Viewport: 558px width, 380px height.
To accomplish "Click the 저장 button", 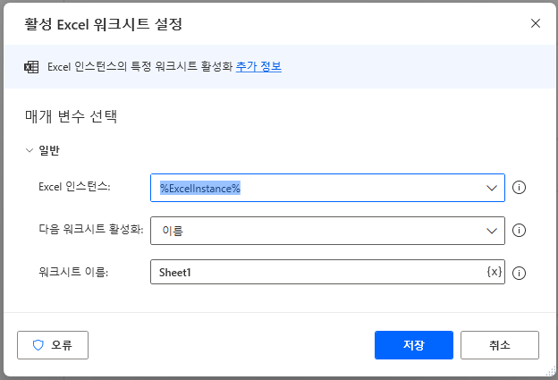I will [x=414, y=345].
